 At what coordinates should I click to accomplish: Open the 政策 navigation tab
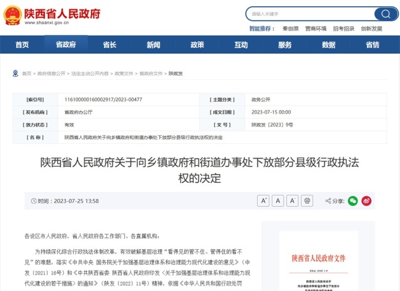tap(197, 45)
